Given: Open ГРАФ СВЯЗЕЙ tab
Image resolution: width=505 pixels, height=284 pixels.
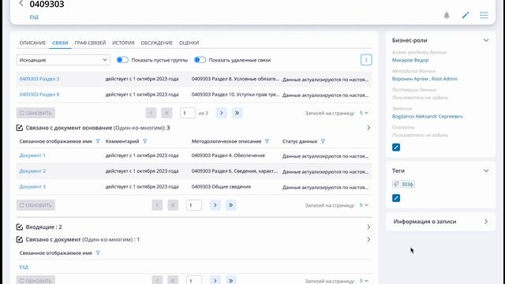Looking at the screenshot, I should pos(90,43).
